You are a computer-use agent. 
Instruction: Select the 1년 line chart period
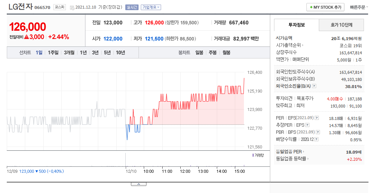(x=83, y=52)
